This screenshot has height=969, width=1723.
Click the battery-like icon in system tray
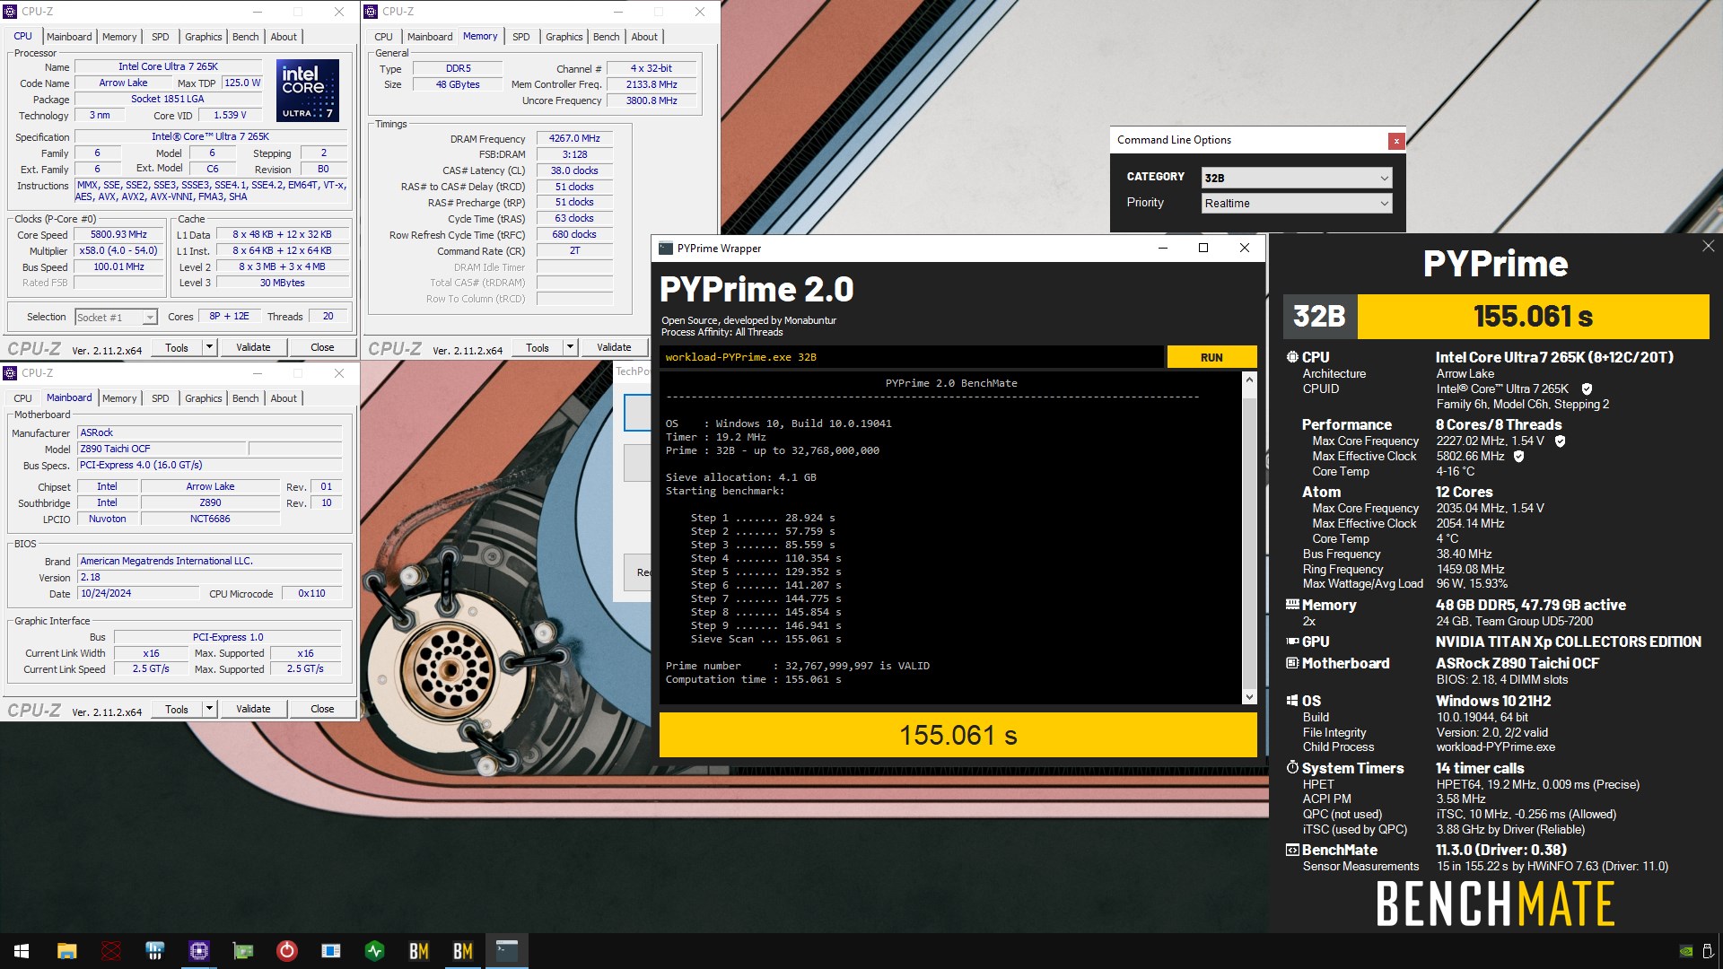pos(1708,951)
